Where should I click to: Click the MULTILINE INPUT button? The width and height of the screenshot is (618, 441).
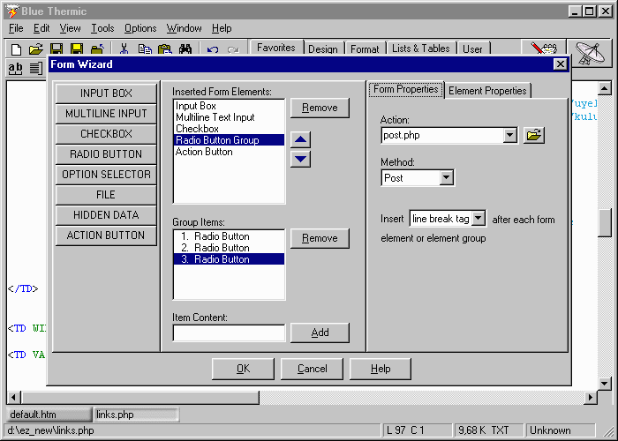[106, 114]
